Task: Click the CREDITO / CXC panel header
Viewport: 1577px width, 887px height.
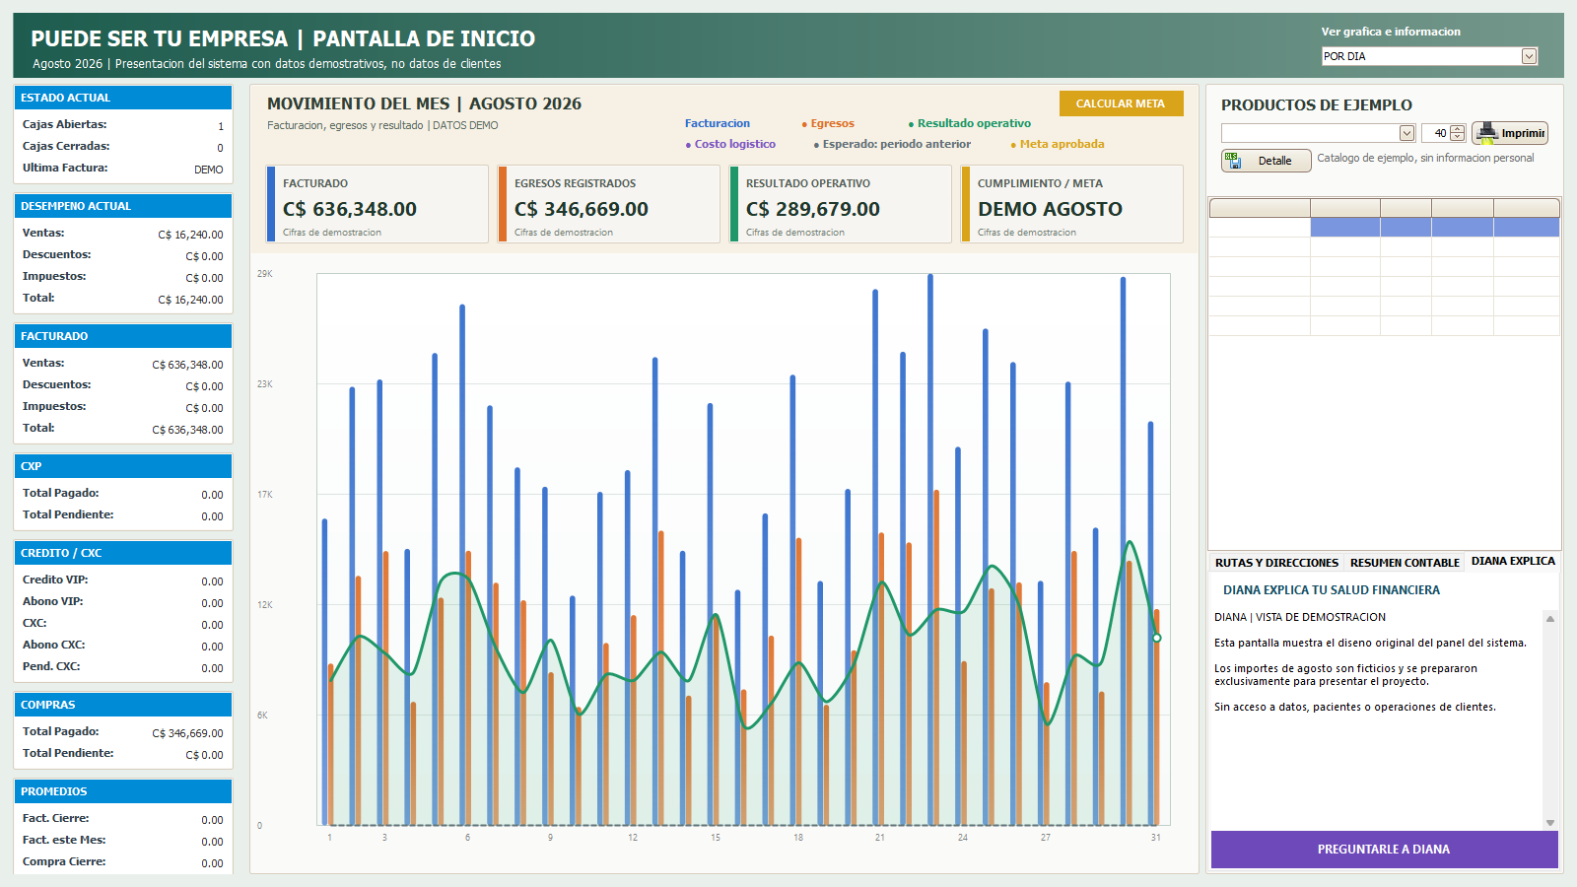Action: (x=123, y=553)
